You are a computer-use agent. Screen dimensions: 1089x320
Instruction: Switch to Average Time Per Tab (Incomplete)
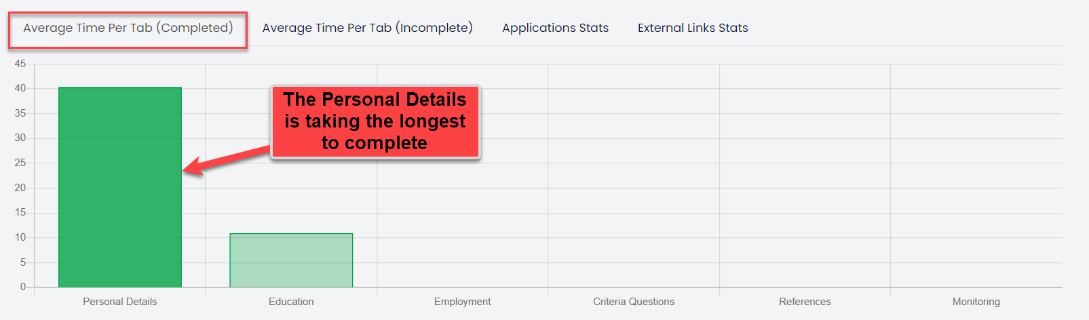[367, 28]
